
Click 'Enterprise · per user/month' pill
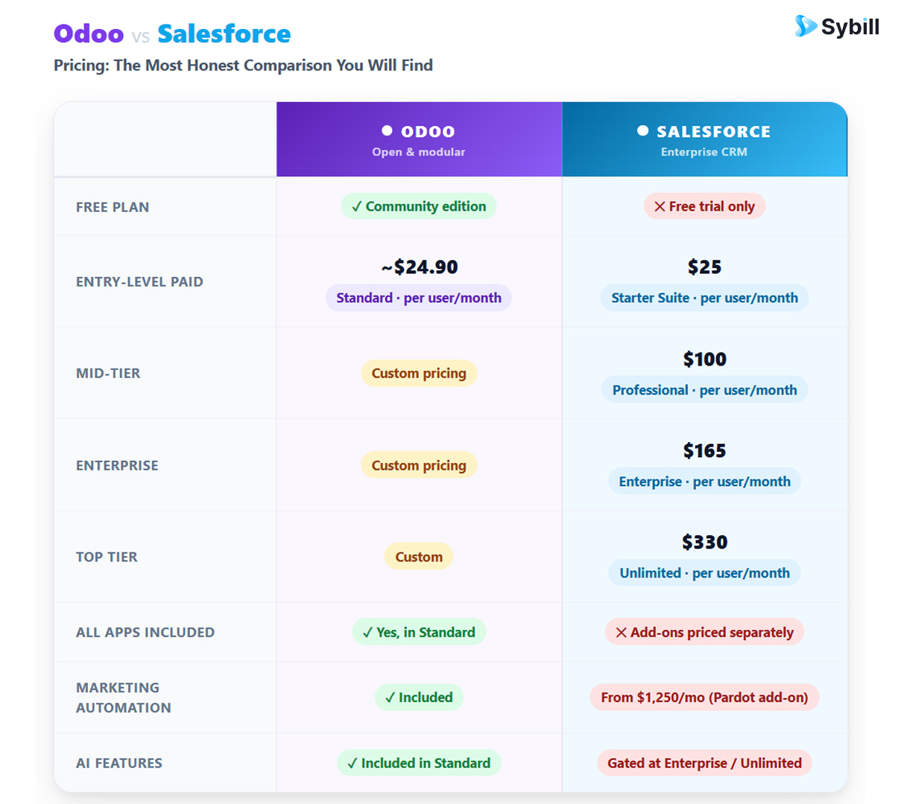(x=704, y=482)
